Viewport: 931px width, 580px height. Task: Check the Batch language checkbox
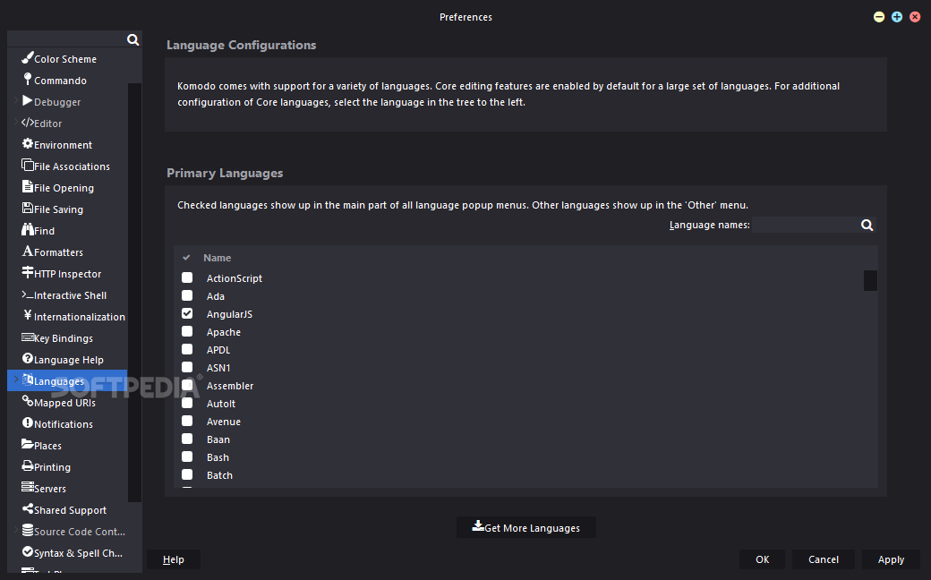pyautogui.click(x=187, y=474)
